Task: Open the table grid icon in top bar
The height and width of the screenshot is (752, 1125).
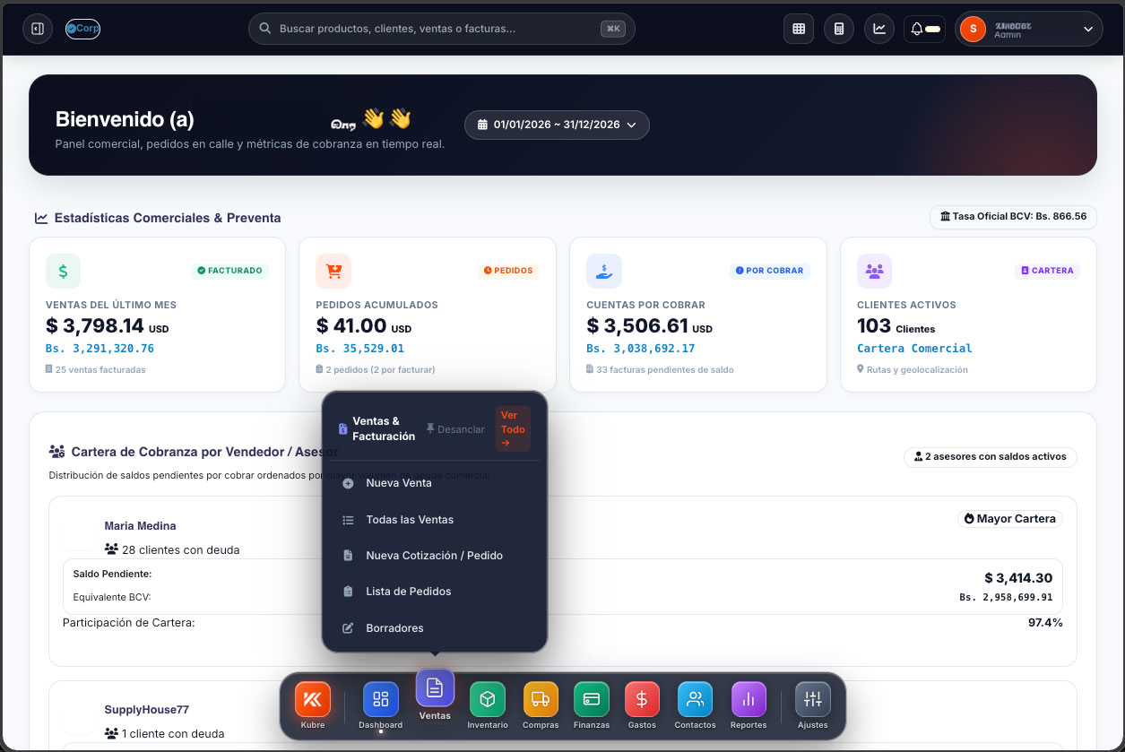Action: 798,29
